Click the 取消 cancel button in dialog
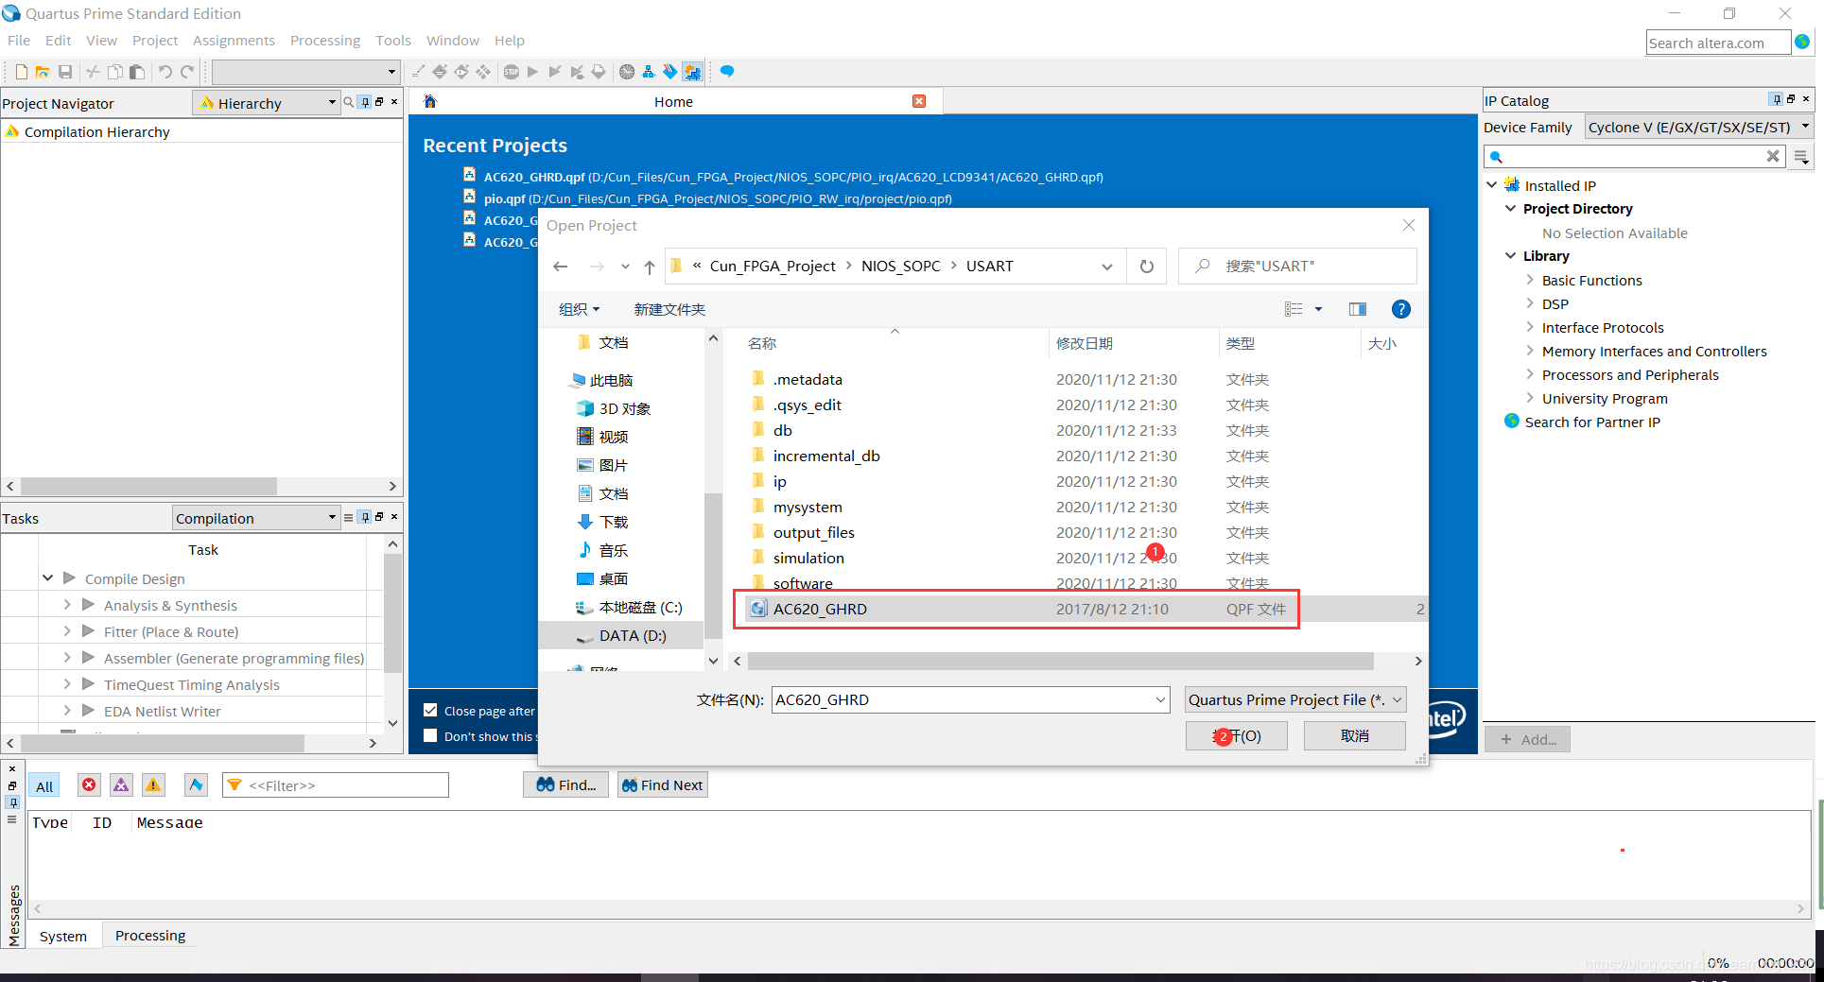The width and height of the screenshot is (1824, 982). 1354,735
